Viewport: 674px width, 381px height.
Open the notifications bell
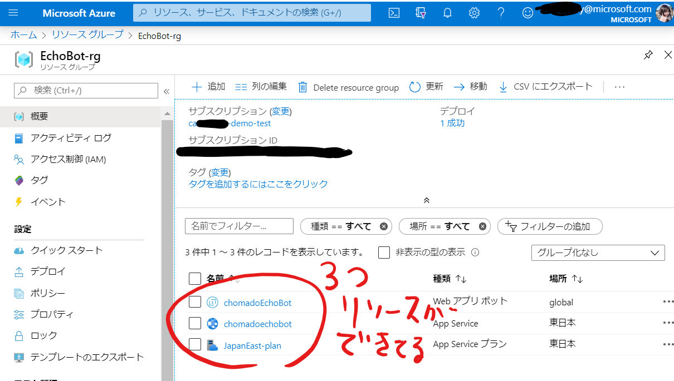447,13
